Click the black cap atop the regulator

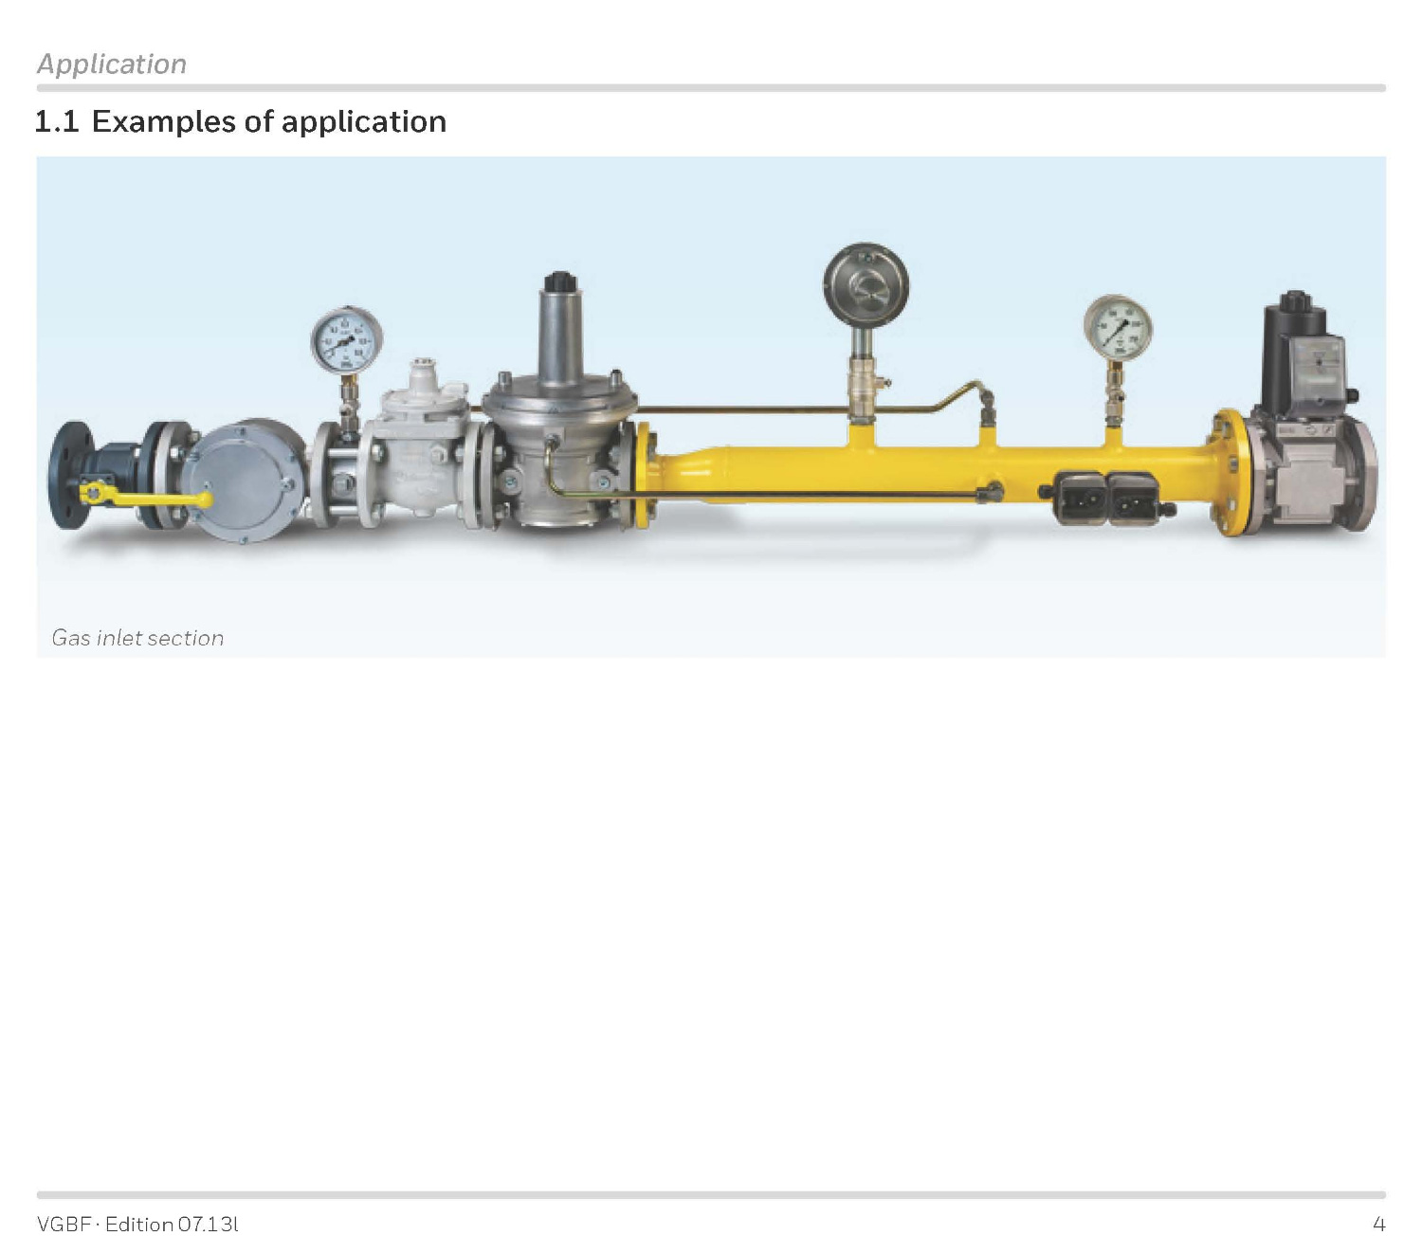click(x=560, y=281)
